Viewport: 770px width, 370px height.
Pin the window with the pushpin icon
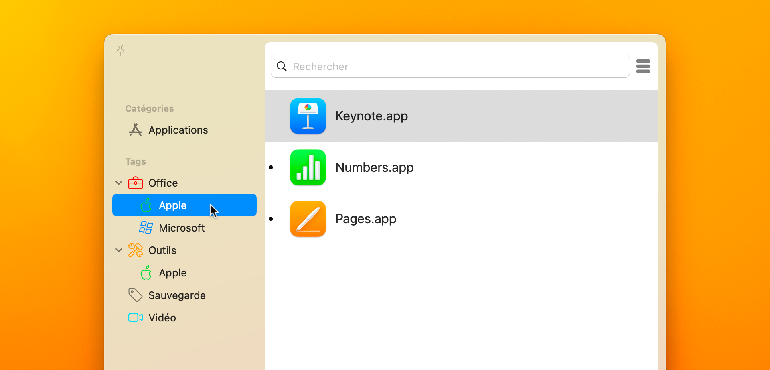[120, 50]
